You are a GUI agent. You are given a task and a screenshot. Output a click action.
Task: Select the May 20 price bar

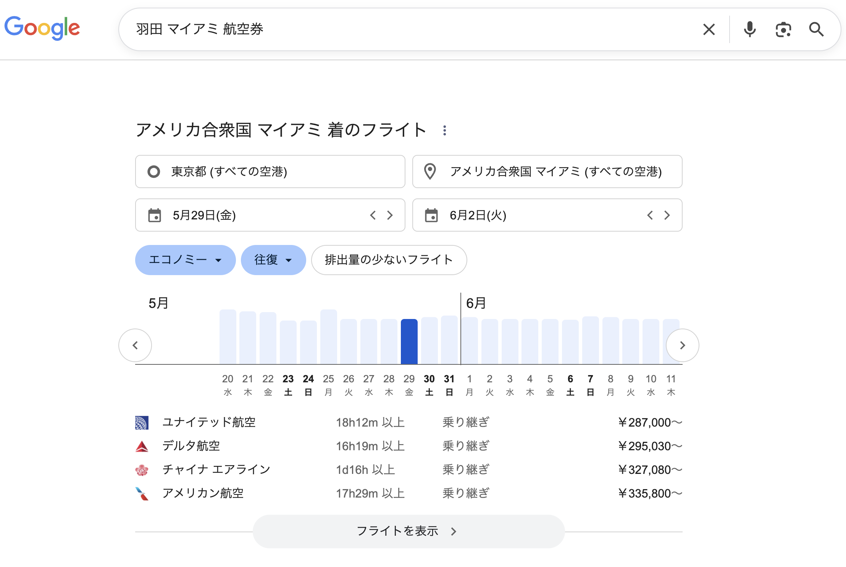click(x=228, y=337)
